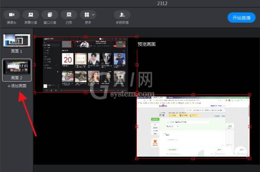The image size is (260, 172).
Task: Choose the 窗口分享 window share icon
Action: point(50,15)
